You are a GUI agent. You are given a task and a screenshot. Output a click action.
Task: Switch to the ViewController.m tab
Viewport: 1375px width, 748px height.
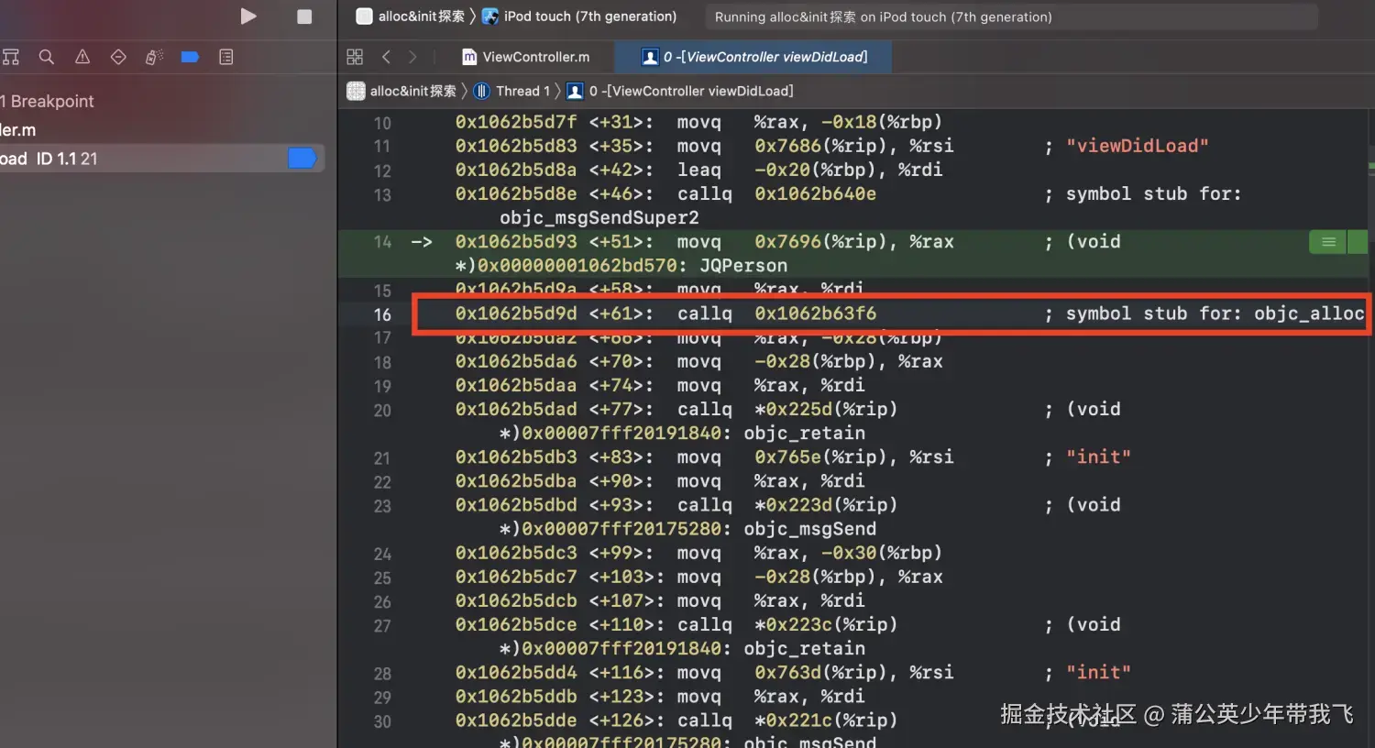coord(526,57)
